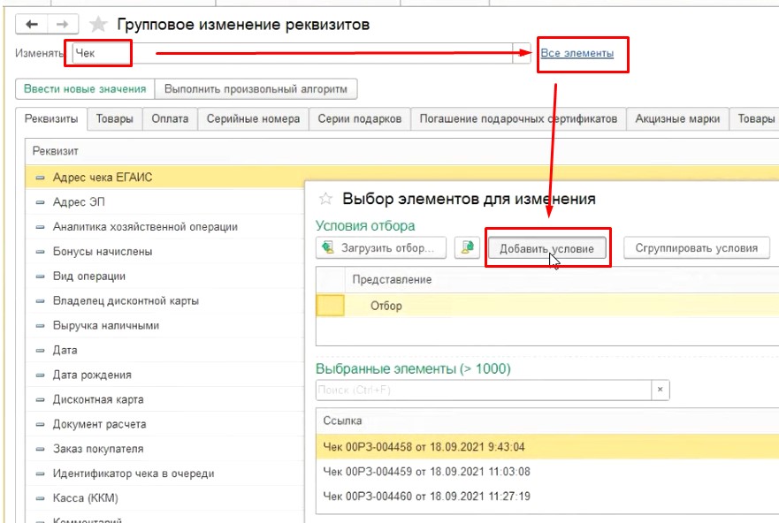The image size is (779, 523).
Task: Open the Серии подарков tab
Action: coord(360,119)
